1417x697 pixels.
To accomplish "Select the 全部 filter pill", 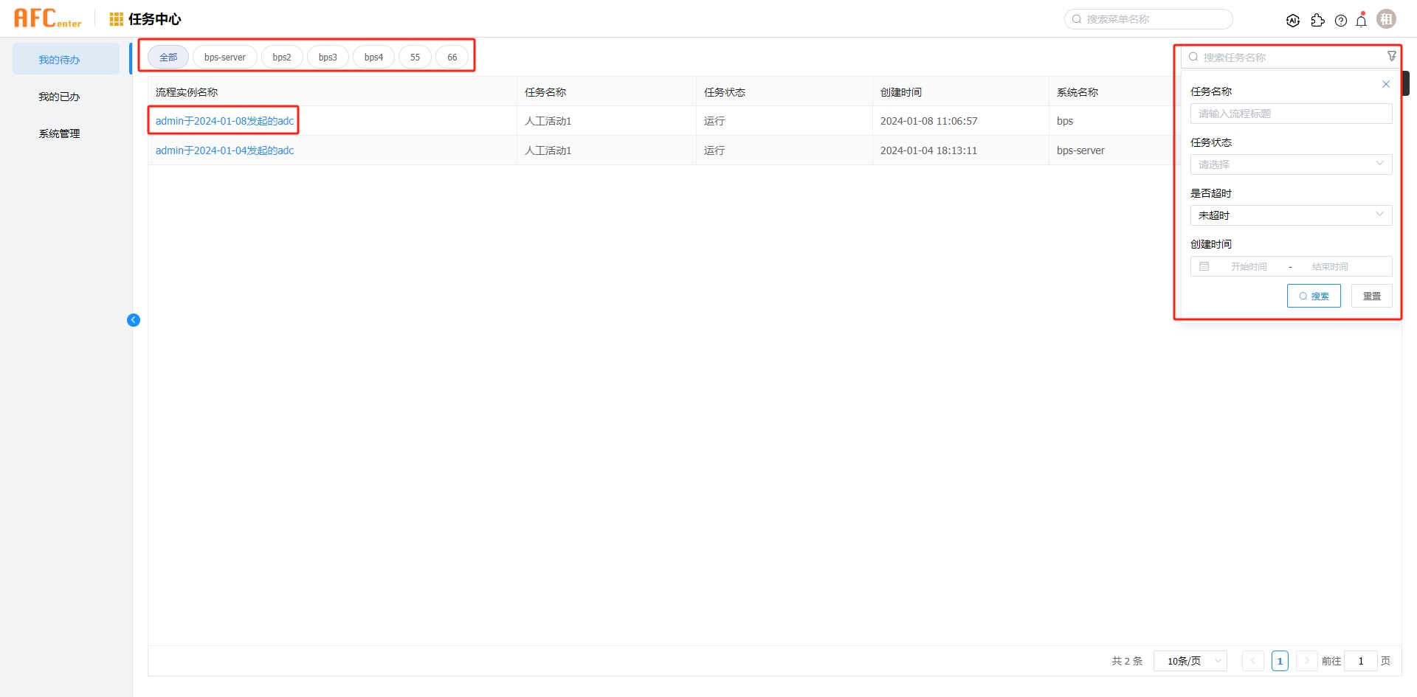I will coord(167,56).
